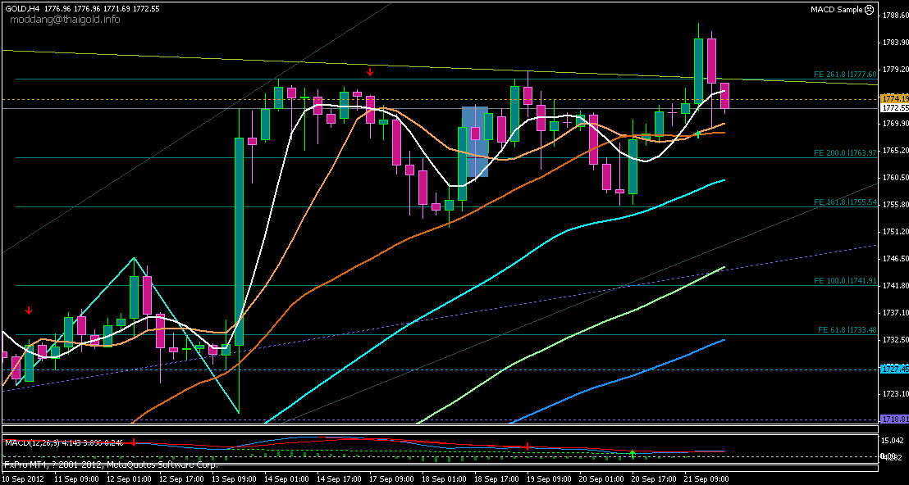Click the FE 261.8 Fibonacci level label
This screenshot has height=485, width=909.
(x=845, y=74)
